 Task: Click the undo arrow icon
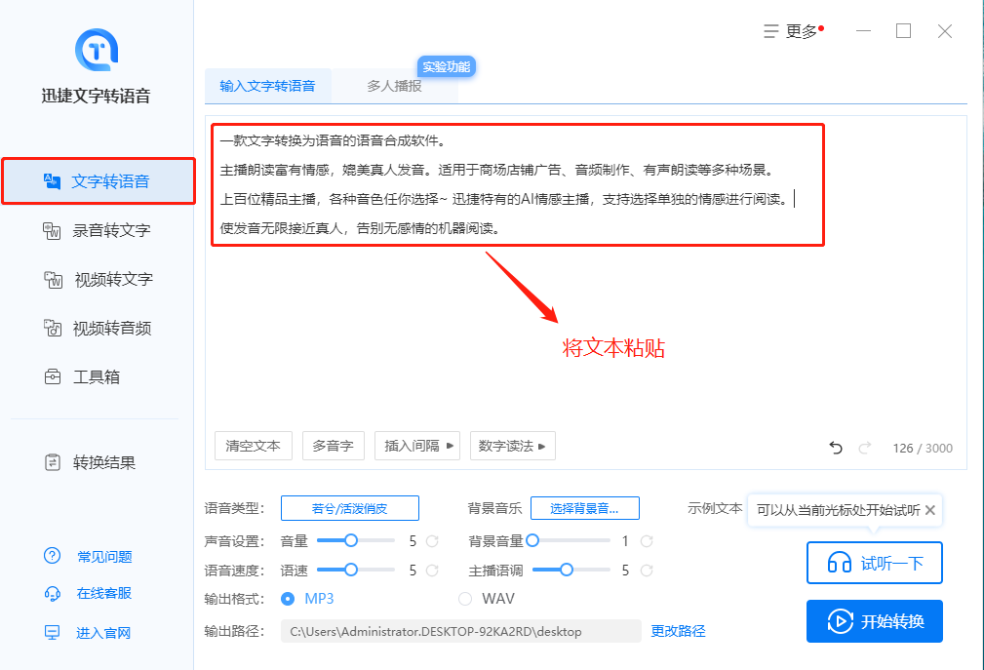835,448
